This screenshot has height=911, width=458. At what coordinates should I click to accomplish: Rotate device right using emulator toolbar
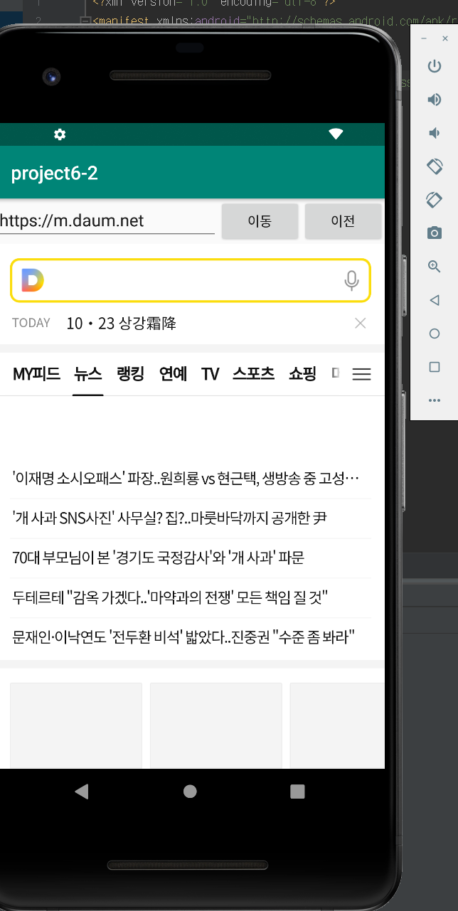434,200
